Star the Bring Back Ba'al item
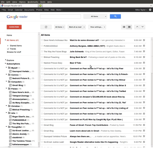The height and width of the screenshot is (149, 153). [x=42, y=57]
